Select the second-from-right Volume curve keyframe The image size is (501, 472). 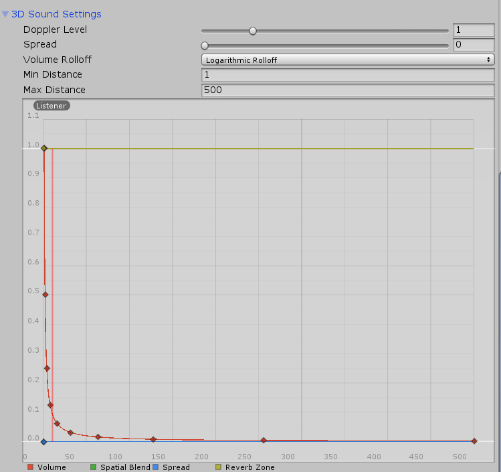pos(264,441)
